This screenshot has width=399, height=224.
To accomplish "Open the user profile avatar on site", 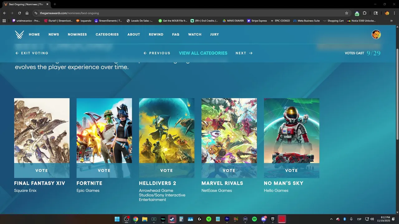I will click(x=376, y=35).
